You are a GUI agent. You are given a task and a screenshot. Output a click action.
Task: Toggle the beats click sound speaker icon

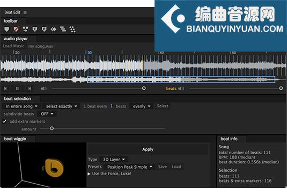pos(181,89)
